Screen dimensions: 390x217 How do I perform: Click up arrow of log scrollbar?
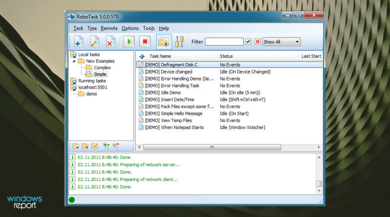pos(319,158)
